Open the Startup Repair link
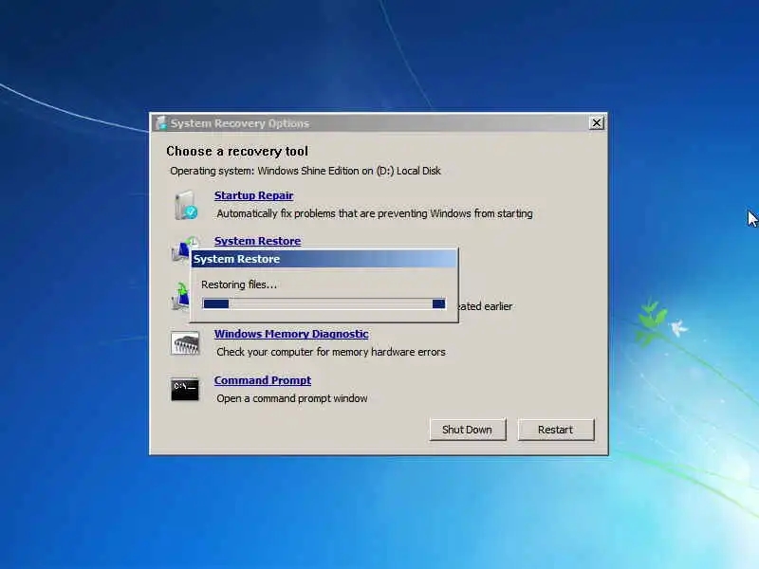Viewport: 759px width, 569px height. [253, 195]
